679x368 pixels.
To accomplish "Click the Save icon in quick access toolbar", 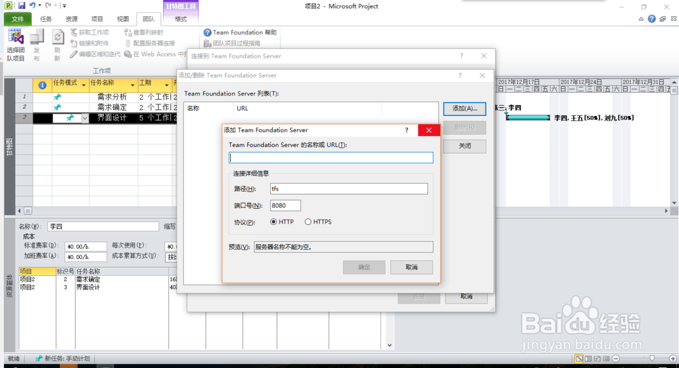I will coord(22,5).
